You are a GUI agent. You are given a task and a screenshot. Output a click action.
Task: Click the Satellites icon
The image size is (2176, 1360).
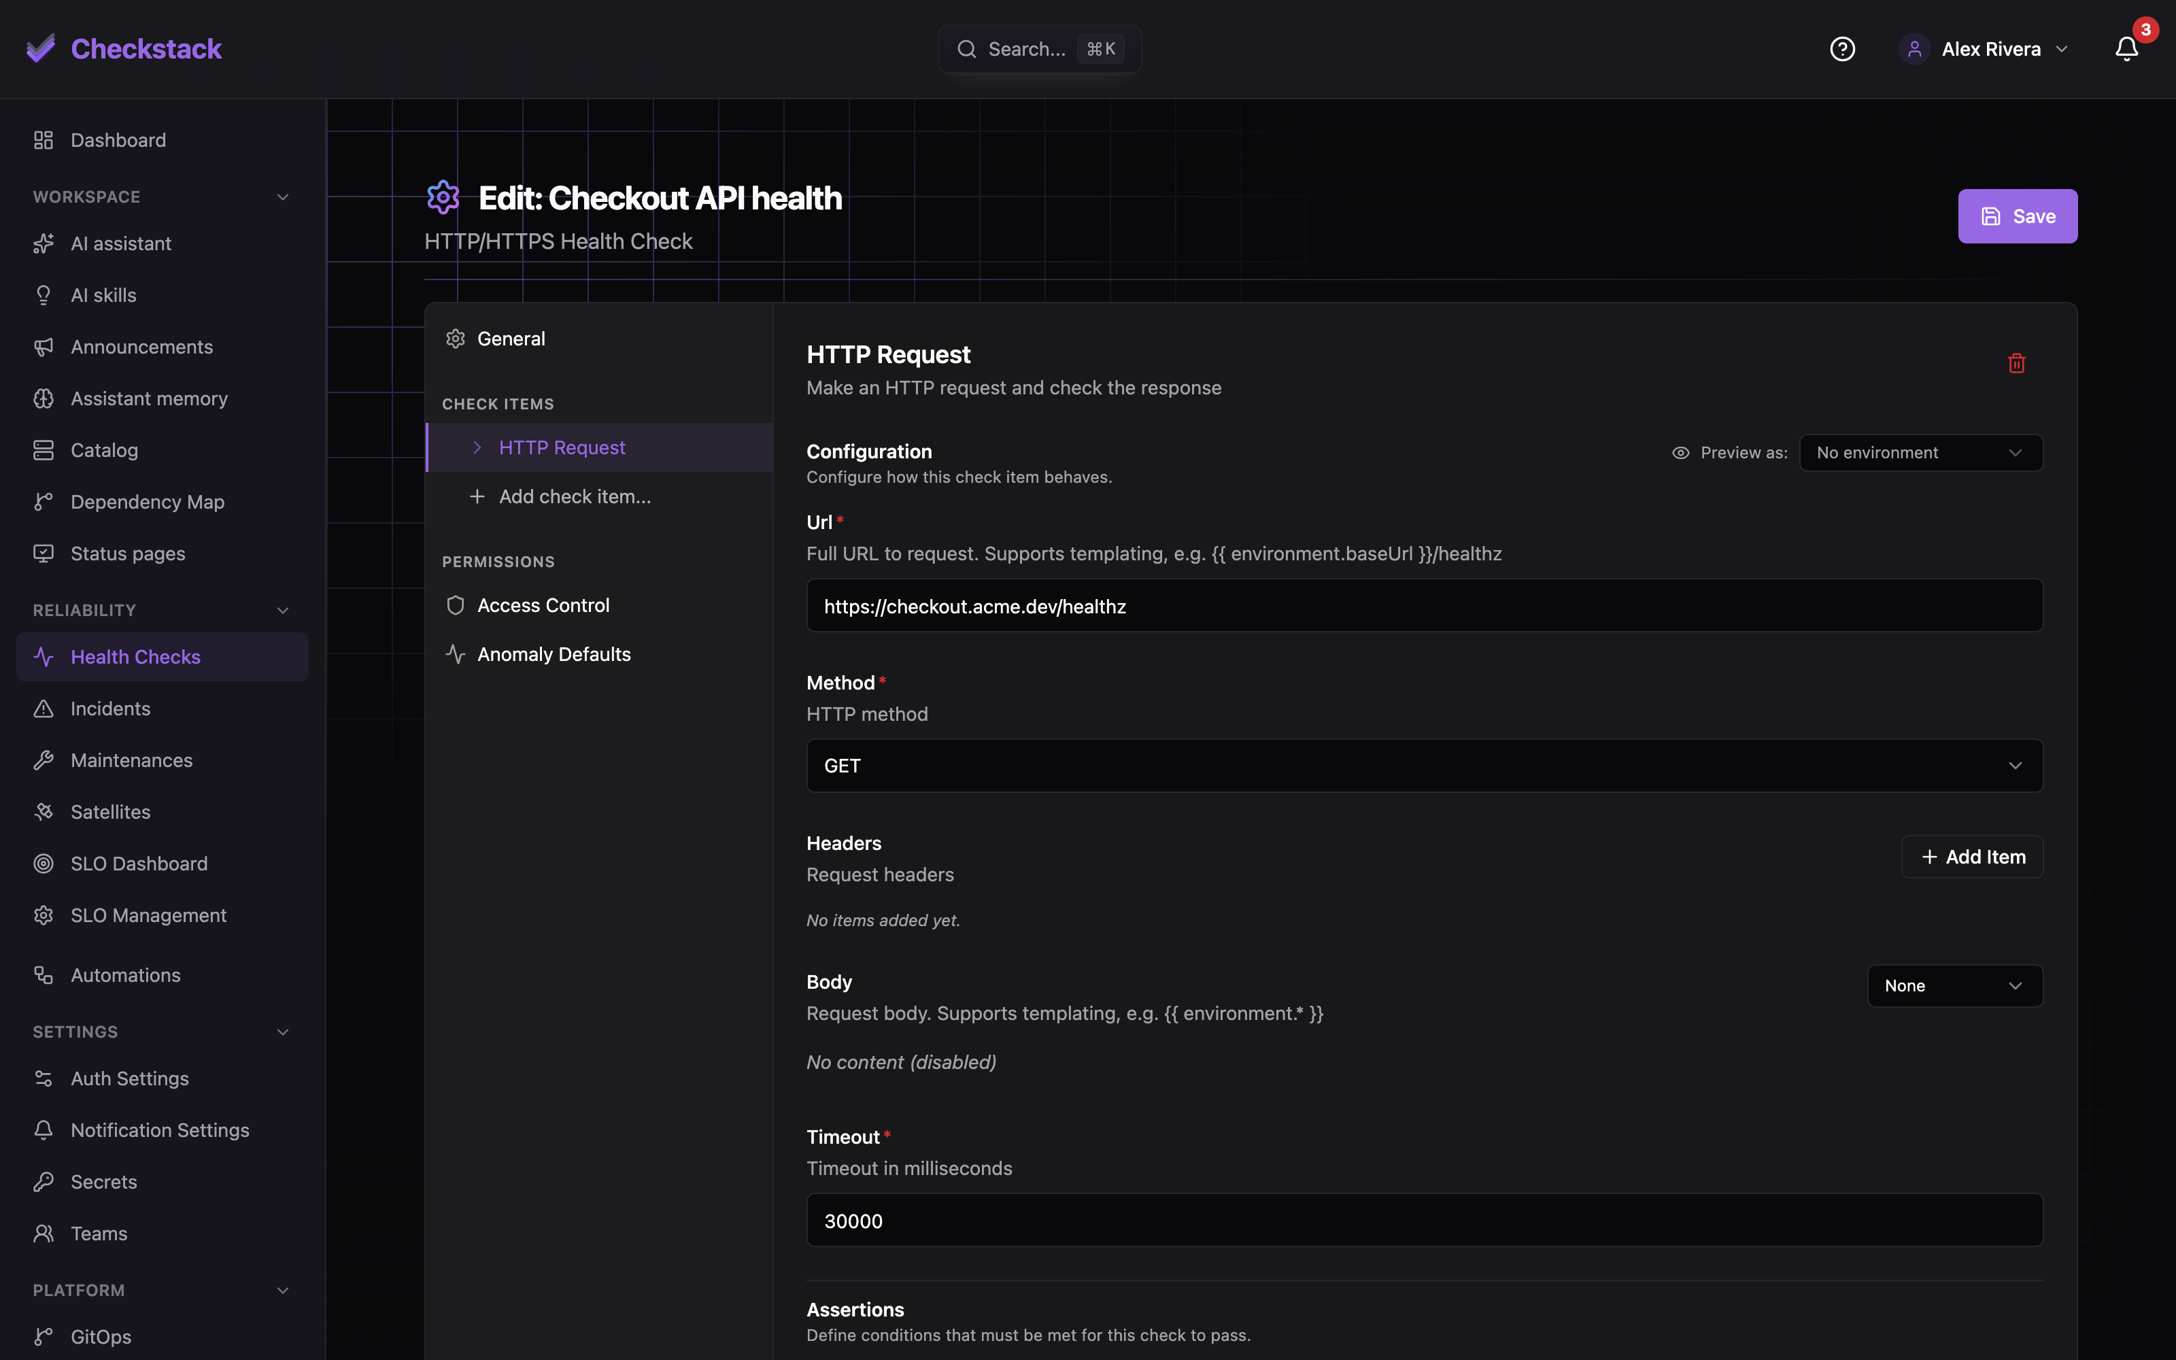43,812
